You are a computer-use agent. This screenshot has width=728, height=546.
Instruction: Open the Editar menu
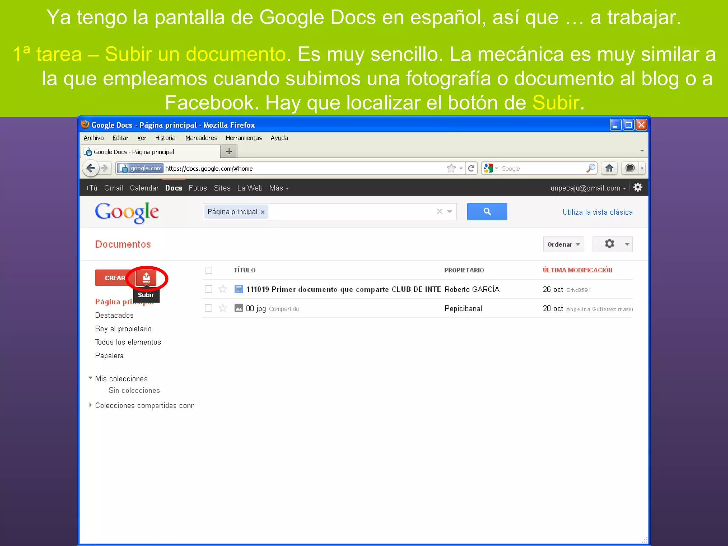121,138
